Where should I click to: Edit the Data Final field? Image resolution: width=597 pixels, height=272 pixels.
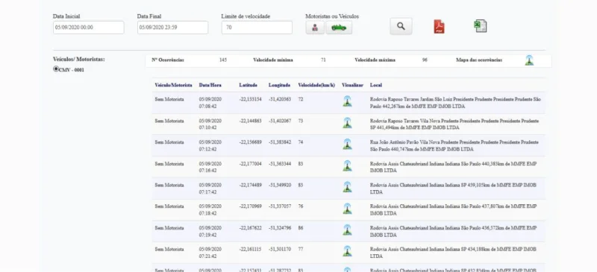[172, 28]
